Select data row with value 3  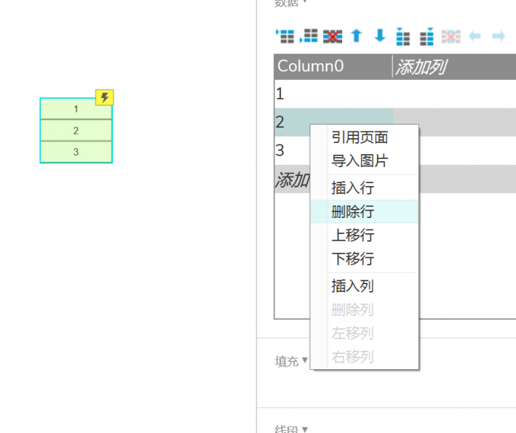[292, 150]
